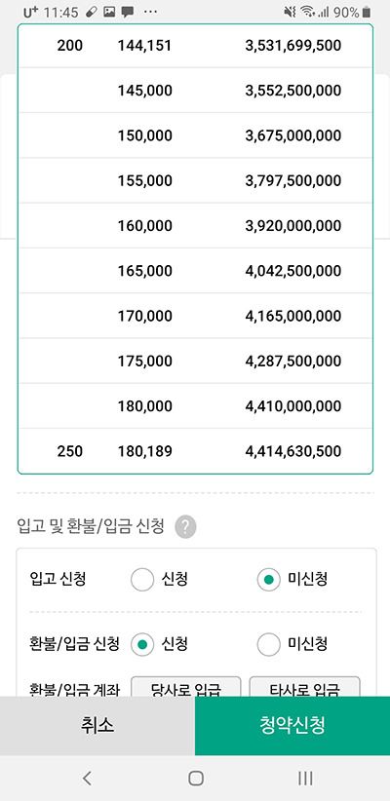
Task: Select 신청 radio for 입고 신청
Action: [142, 579]
